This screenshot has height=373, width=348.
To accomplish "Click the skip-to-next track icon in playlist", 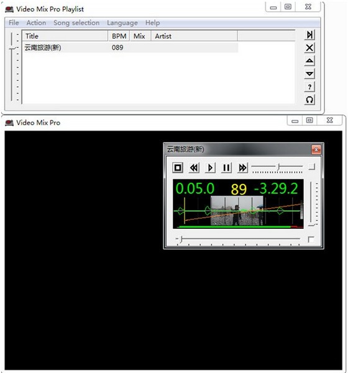I will pyautogui.click(x=309, y=35).
